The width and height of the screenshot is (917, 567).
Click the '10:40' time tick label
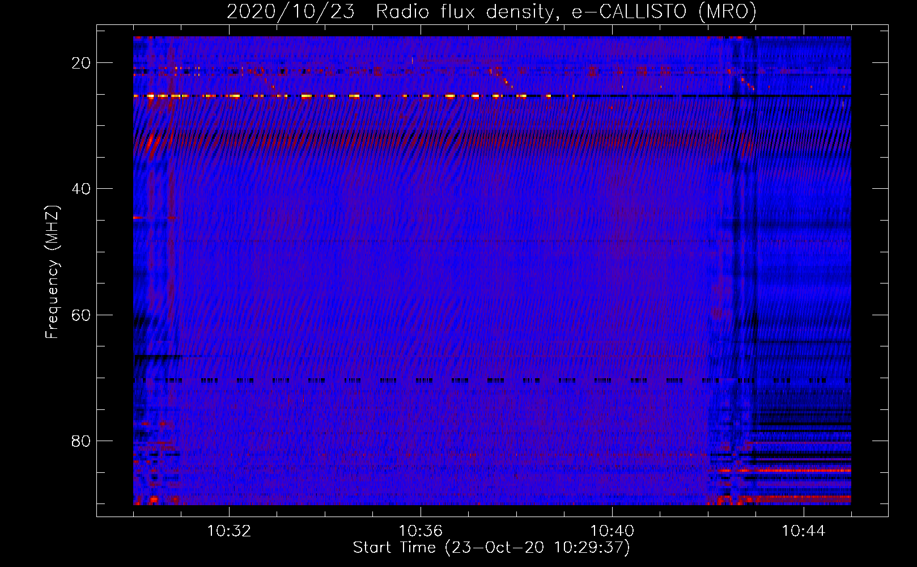(x=612, y=531)
